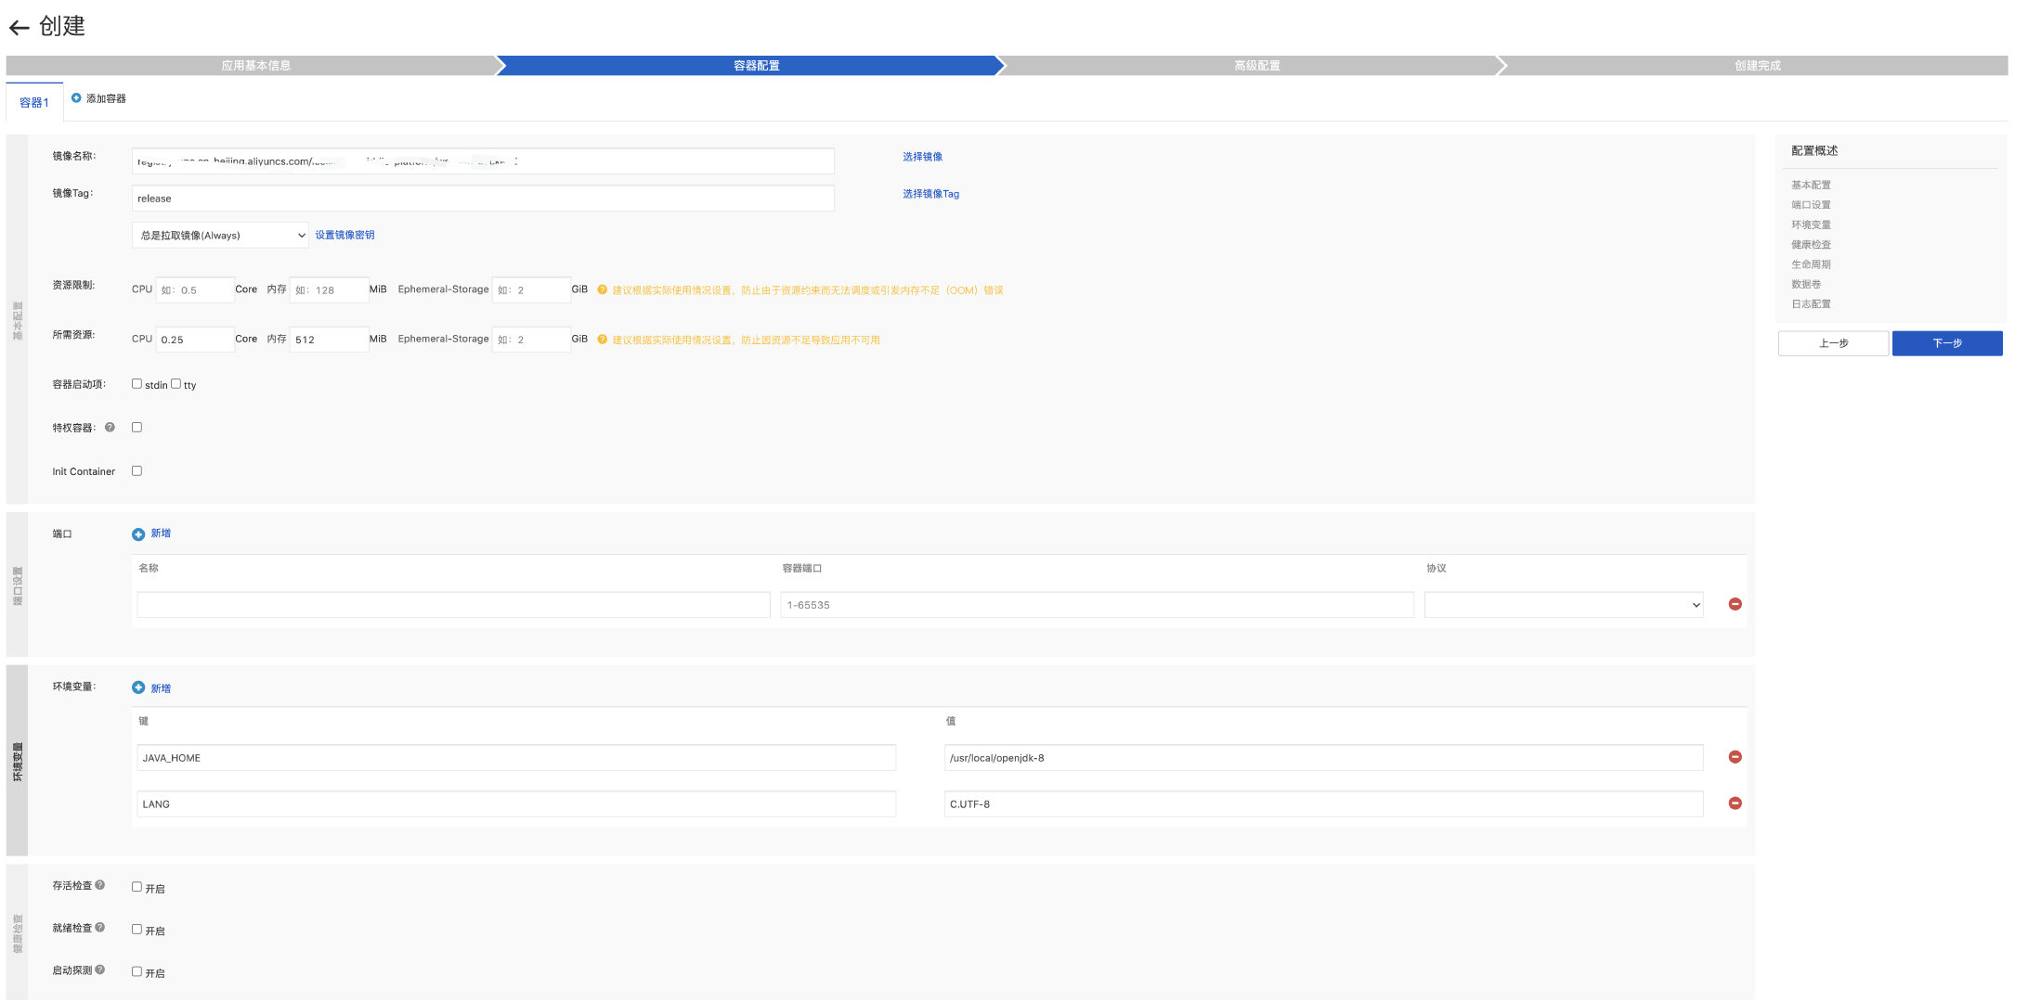
Task: Click the plus icon to add environment variable
Action: point(138,688)
